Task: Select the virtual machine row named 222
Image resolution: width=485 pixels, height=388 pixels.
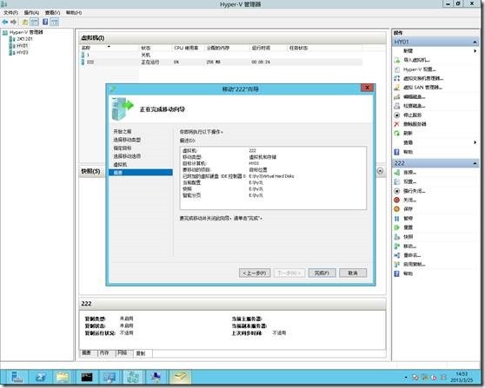Action: click(x=221, y=62)
